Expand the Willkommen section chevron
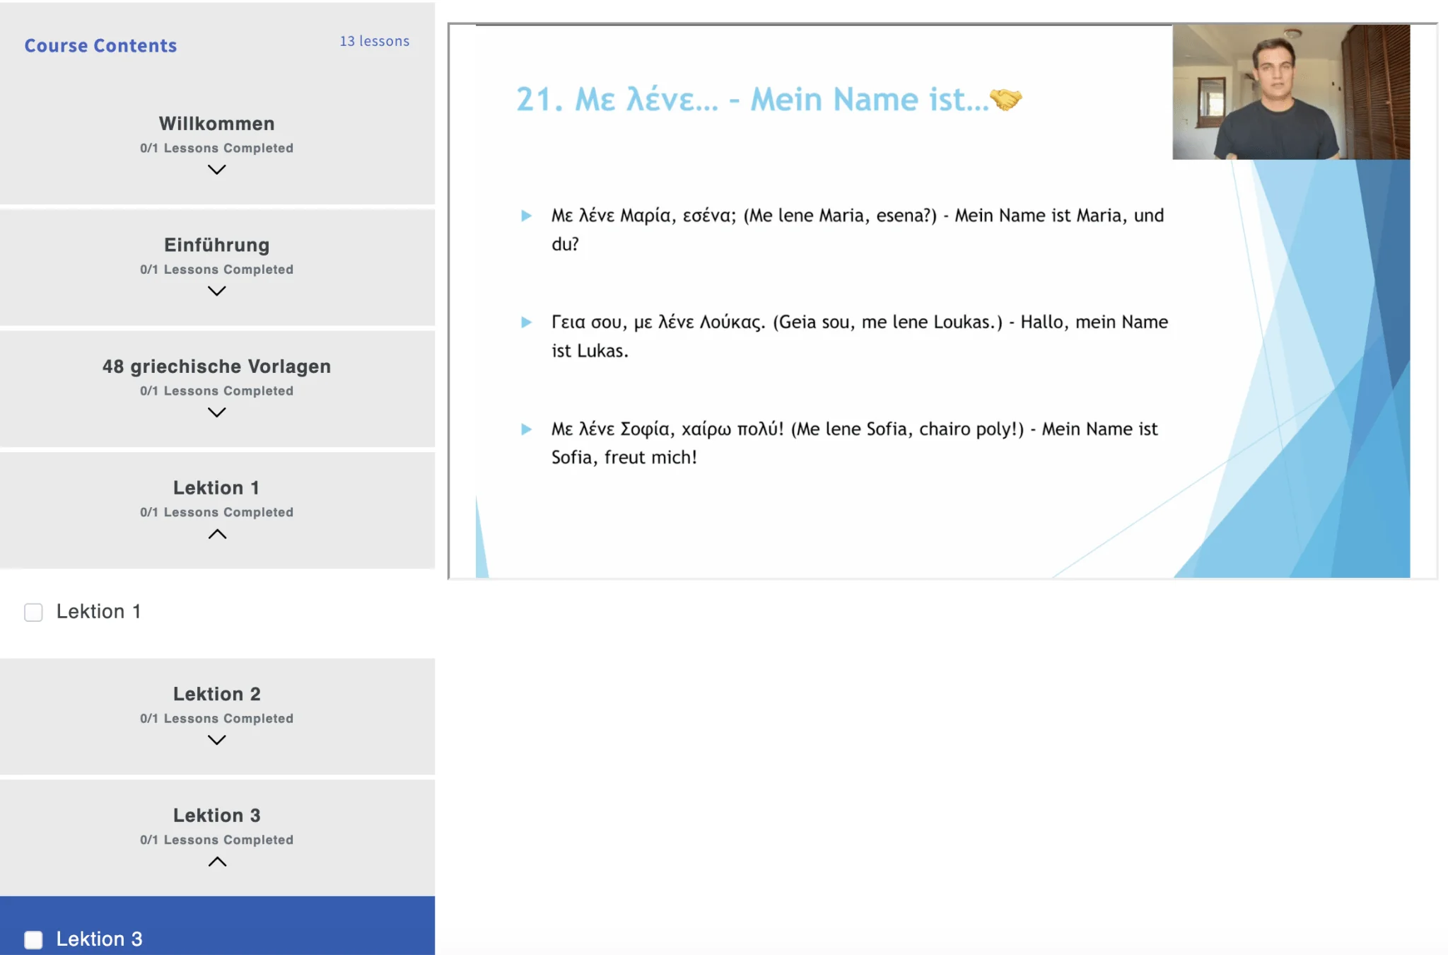 point(216,170)
